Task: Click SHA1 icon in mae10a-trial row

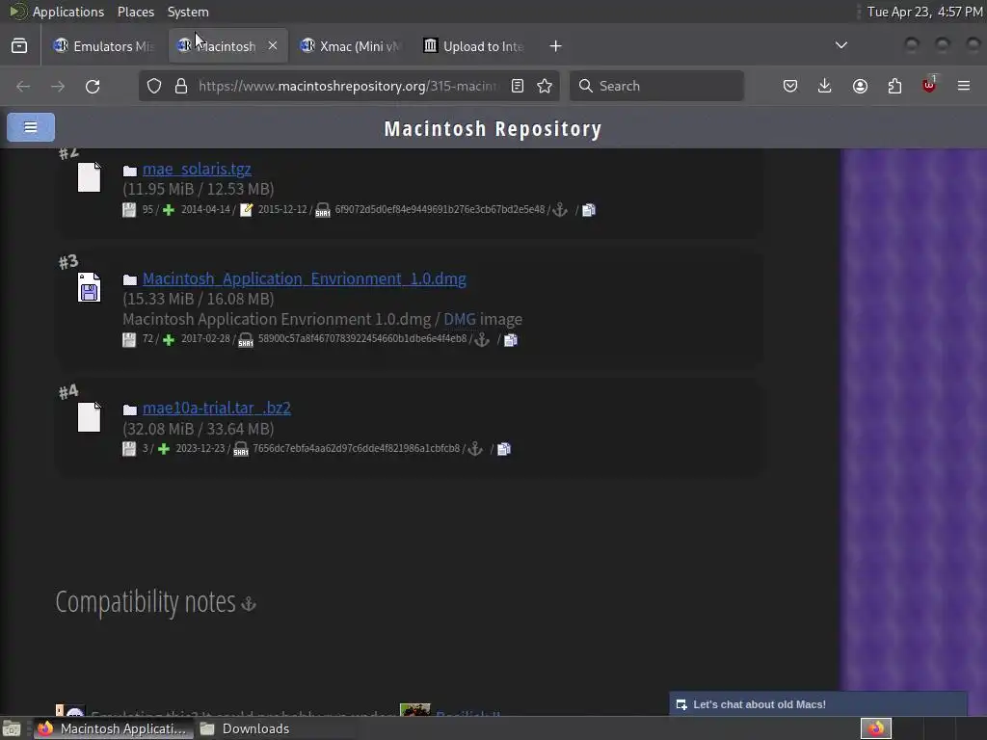Action: tap(240, 449)
